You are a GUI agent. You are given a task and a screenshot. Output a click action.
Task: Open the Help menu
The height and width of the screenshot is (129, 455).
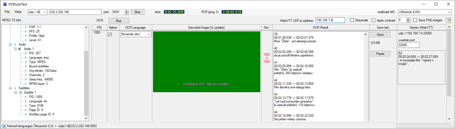18,12
